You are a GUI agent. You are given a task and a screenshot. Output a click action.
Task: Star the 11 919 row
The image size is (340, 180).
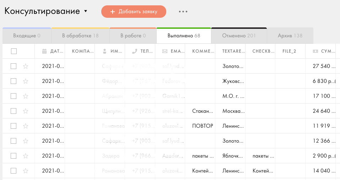pos(26,126)
